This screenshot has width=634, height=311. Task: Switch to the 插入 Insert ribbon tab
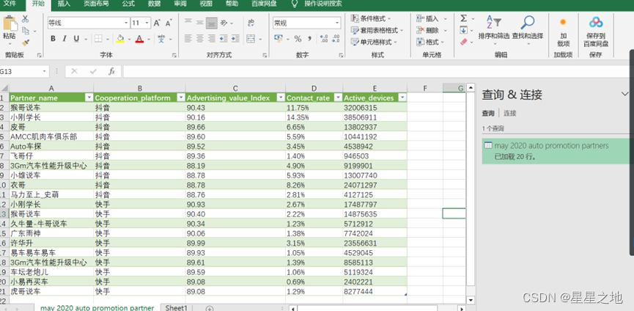tap(64, 4)
